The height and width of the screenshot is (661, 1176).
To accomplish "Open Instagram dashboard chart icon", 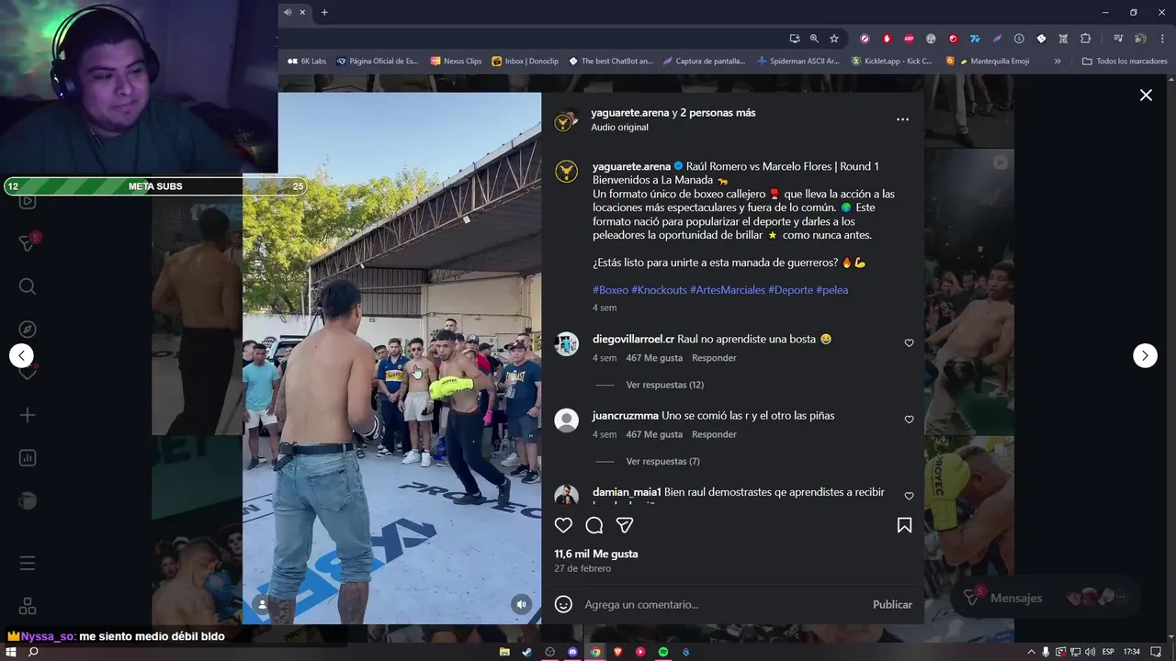I will tap(28, 457).
